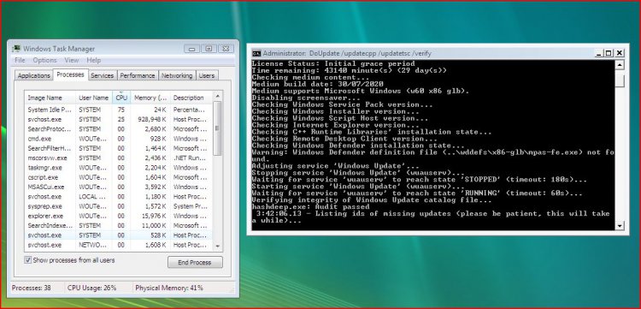
Task: Open the View menu in Task Manager
Action: click(72, 60)
